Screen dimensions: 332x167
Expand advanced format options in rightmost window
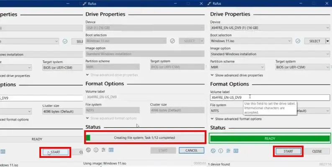(236, 119)
